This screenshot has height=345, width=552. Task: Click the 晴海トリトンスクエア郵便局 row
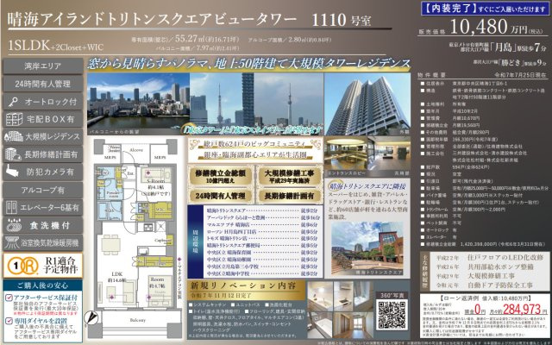(262, 245)
